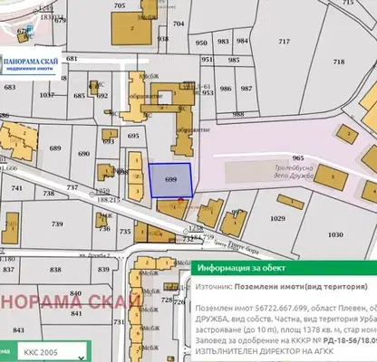The height and width of the screenshot is (362, 377).
Task: Click the large building numbered 2 in parcel 705
Action: pyautogui.click(x=131, y=29)
